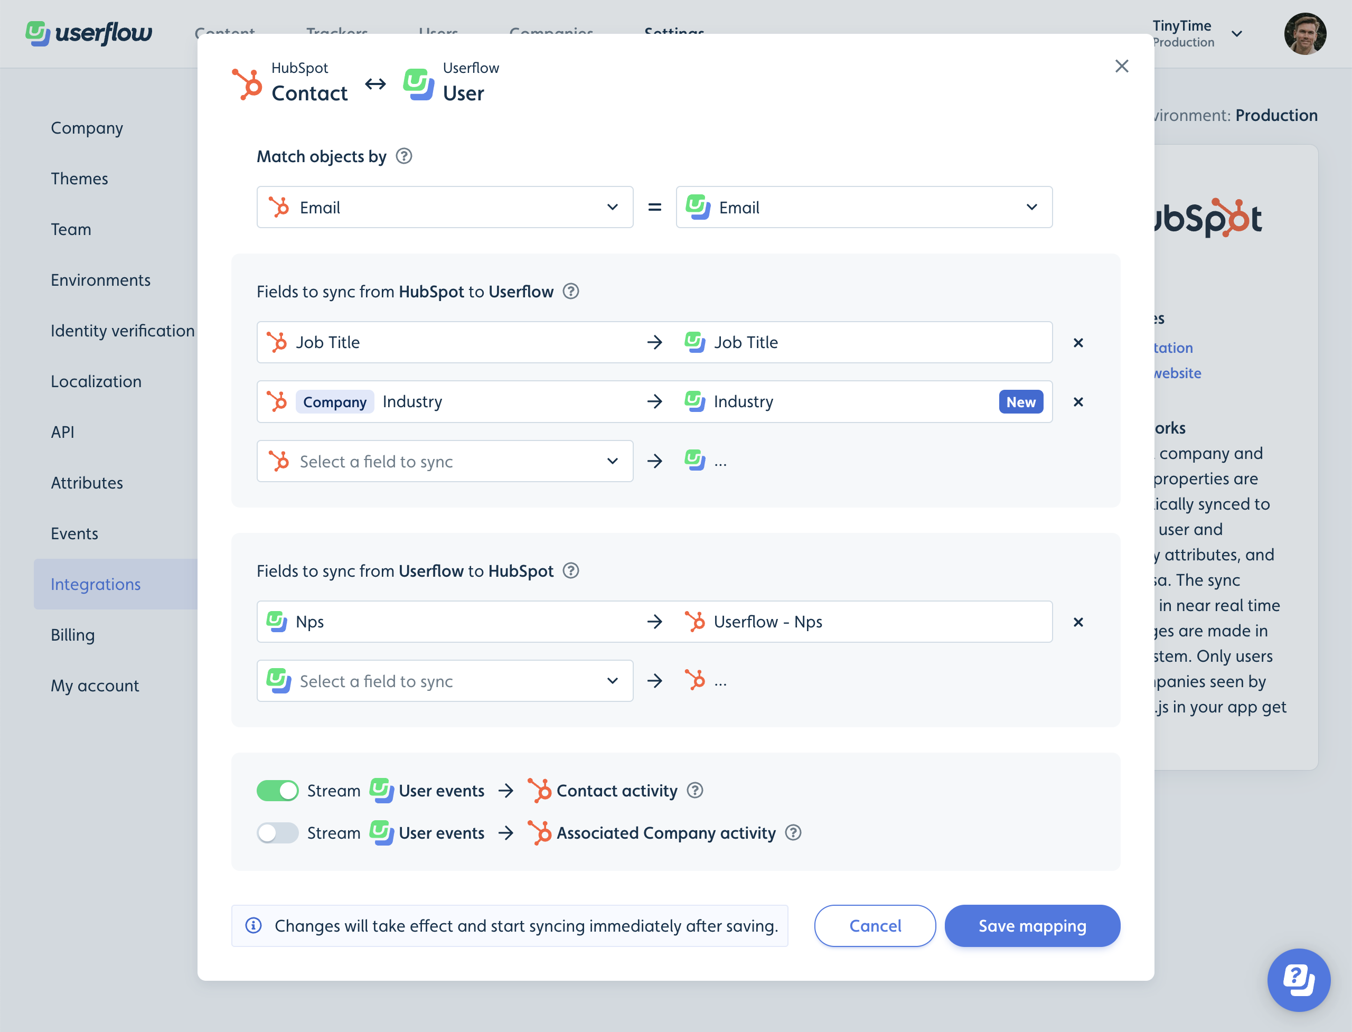This screenshot has width=1352, height=1032.
Task: Click the Contact heading in the dialog
Action: point(309,93)
